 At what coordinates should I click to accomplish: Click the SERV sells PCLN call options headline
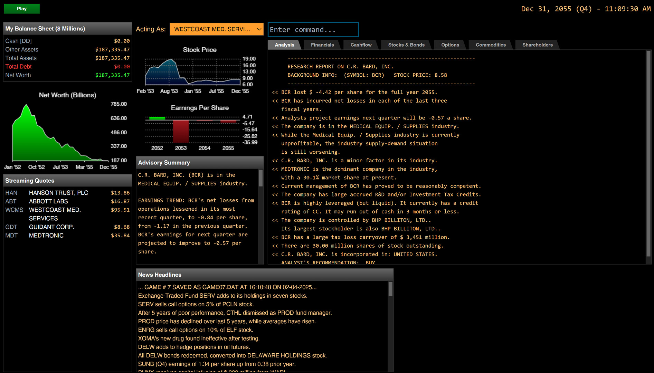click(x=196, y=305)
